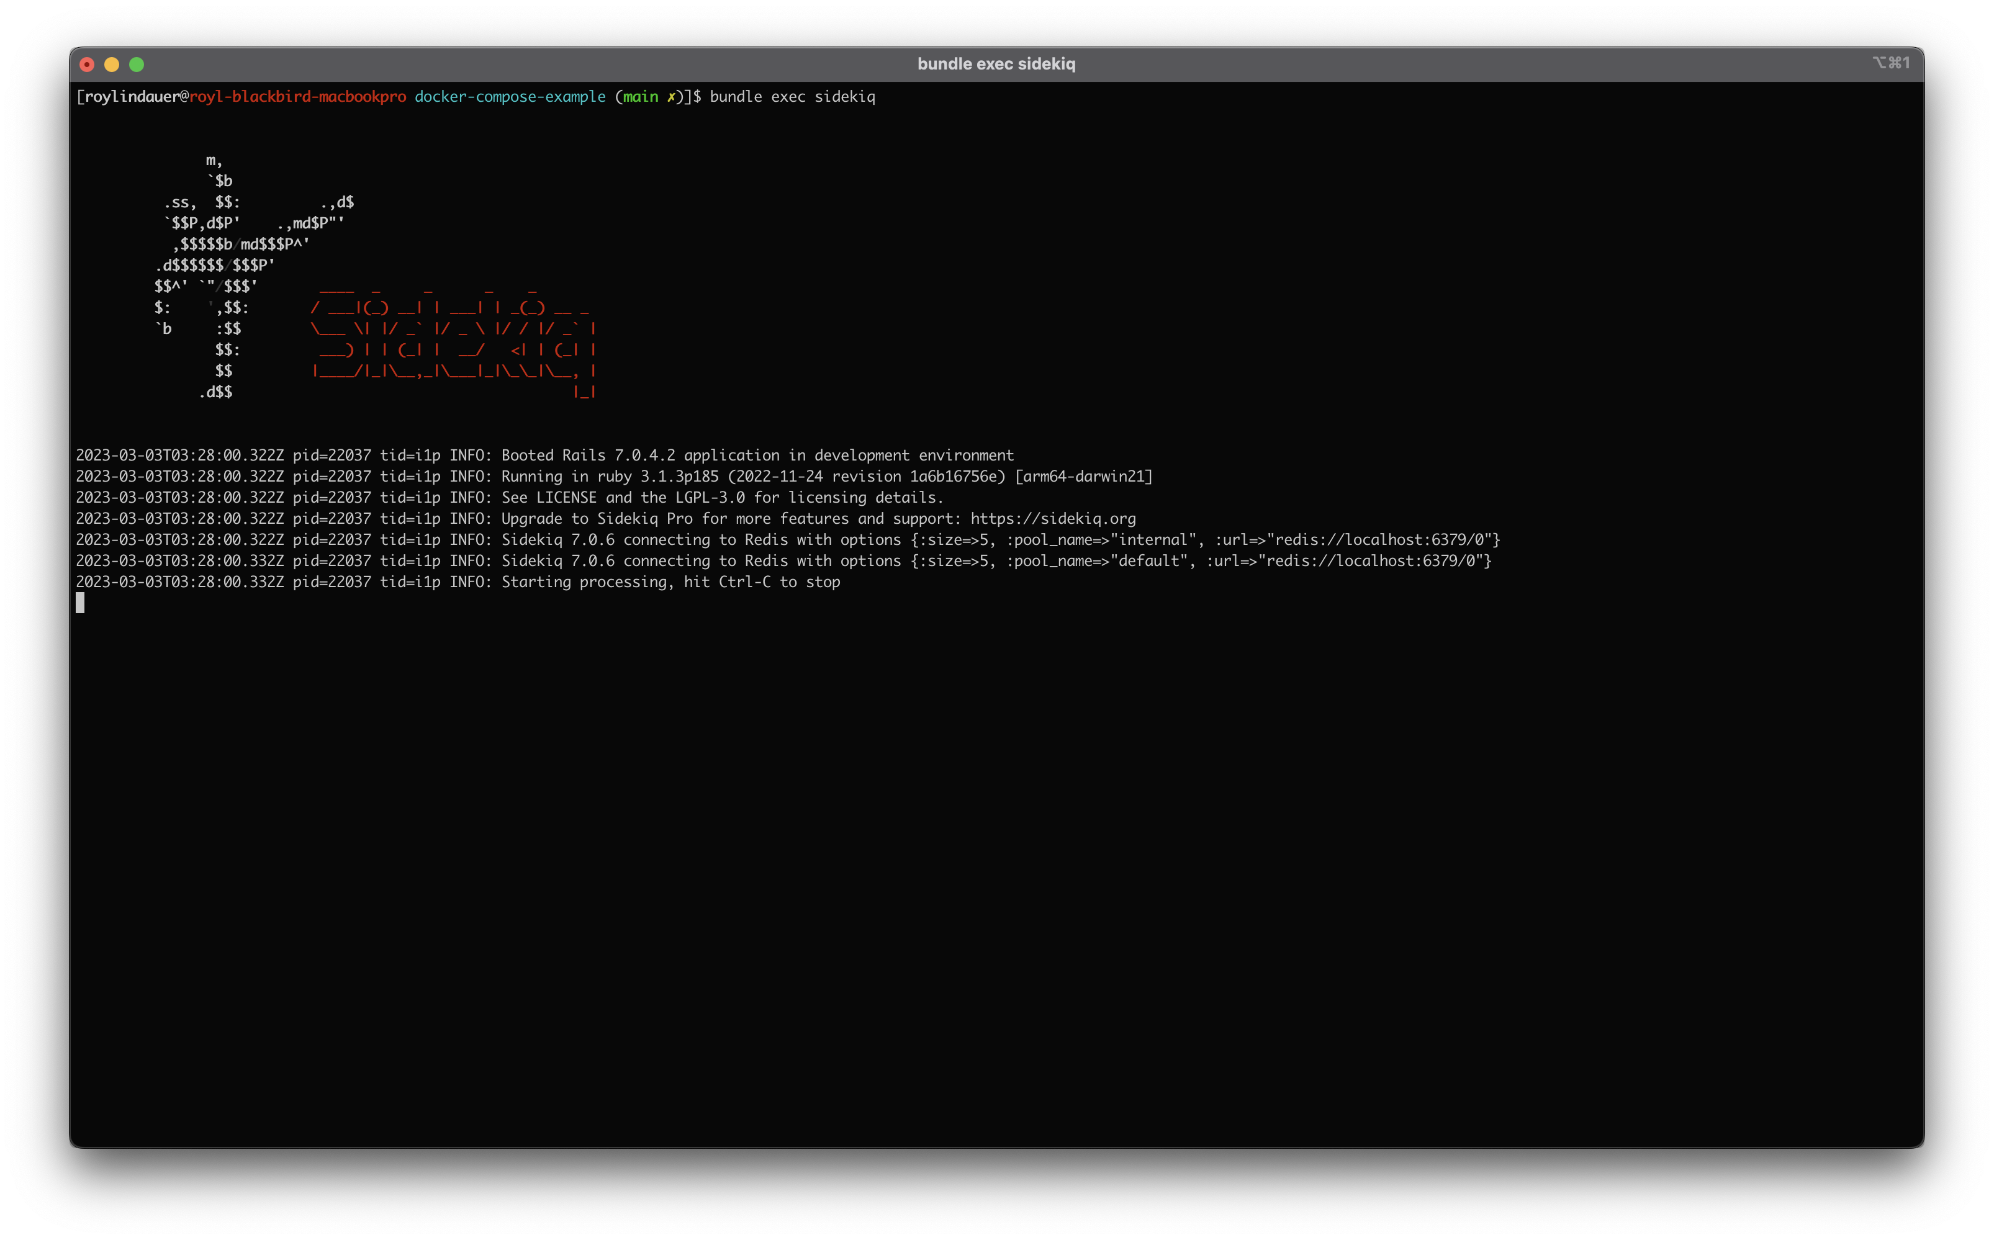Click the hostname 'royl-blackbird-macbookpro' in the prompt

(298, 97)
